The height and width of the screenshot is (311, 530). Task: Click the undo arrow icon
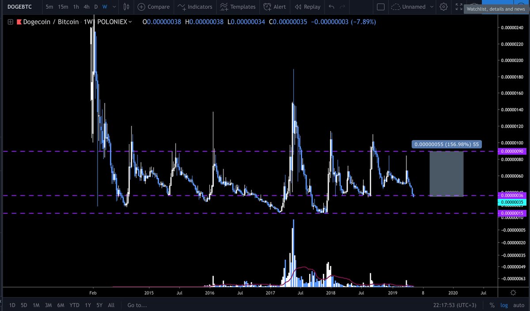point(332,7)
